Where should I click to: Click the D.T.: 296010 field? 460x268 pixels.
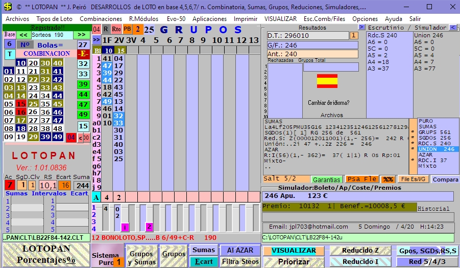point(308,36)
